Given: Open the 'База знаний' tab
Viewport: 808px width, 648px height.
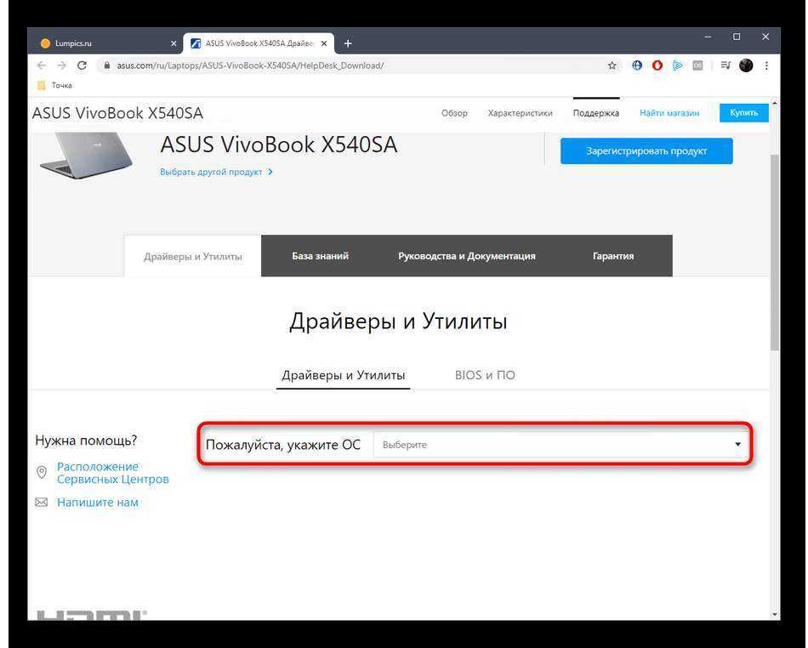Looking at the screenshot, I should point(320,256).
